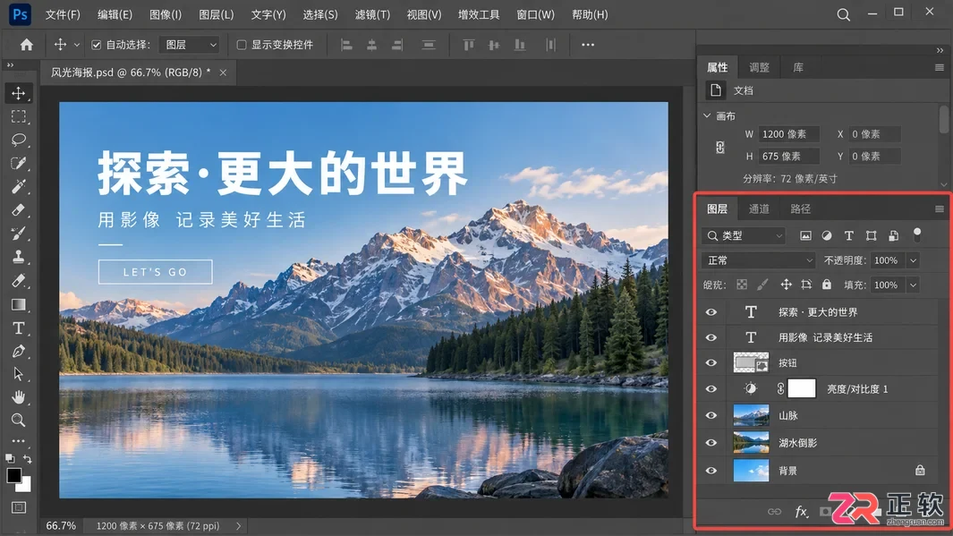Image resolution: width=953 pixels, height=536 pixels.
Task: Lock transparent pixels icon
Action: tap(742, 285)
